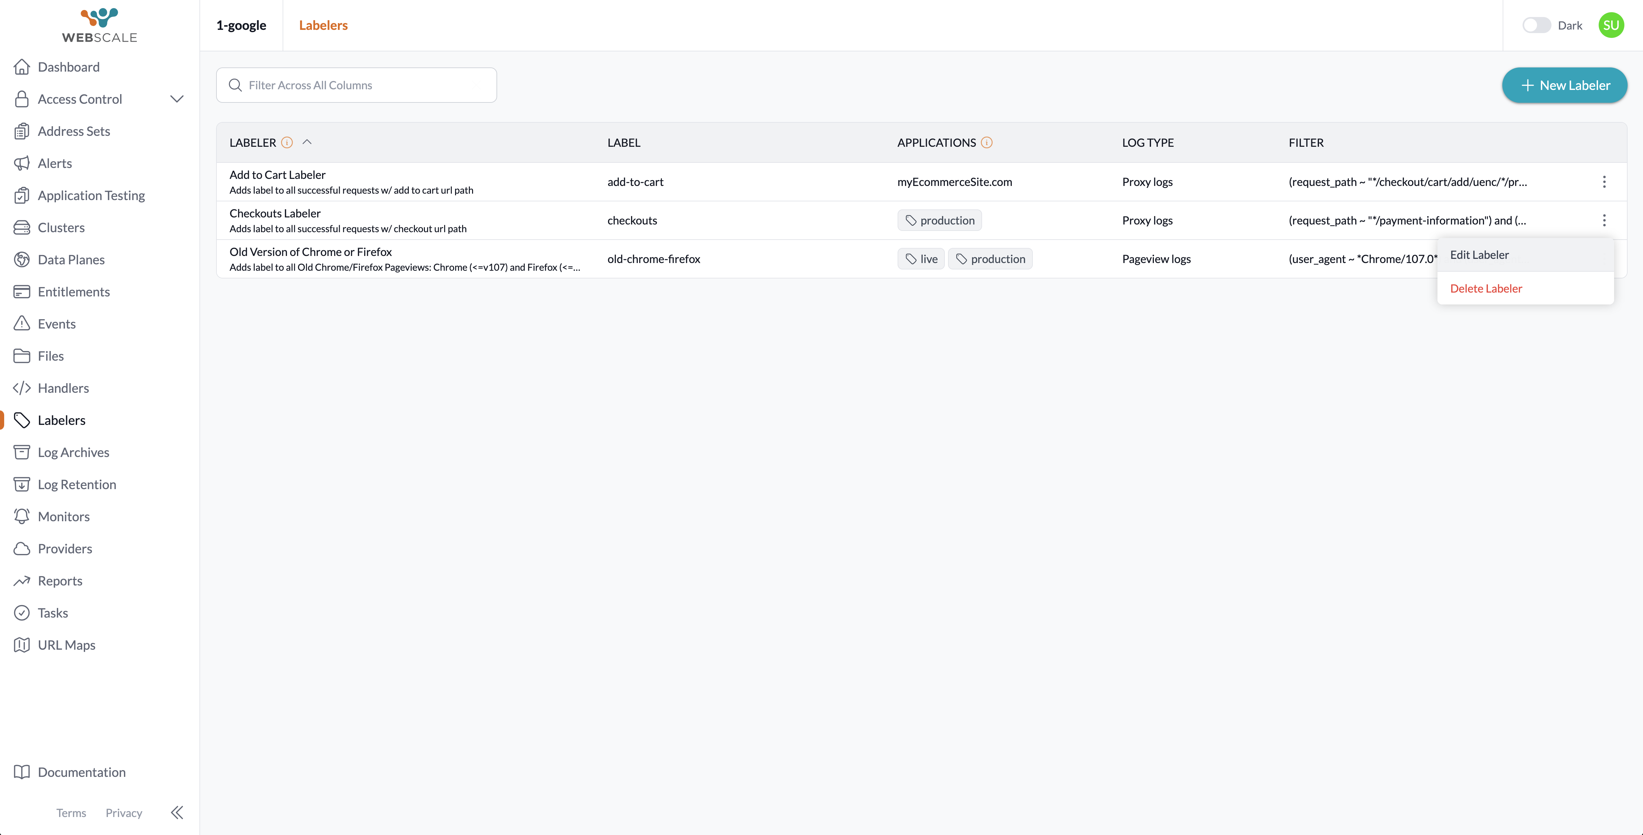Image resolution: width=1643 pixels, height=835 pixels.
Task: Toggle LABELER column sort arrow
Action: click(307, 142)
